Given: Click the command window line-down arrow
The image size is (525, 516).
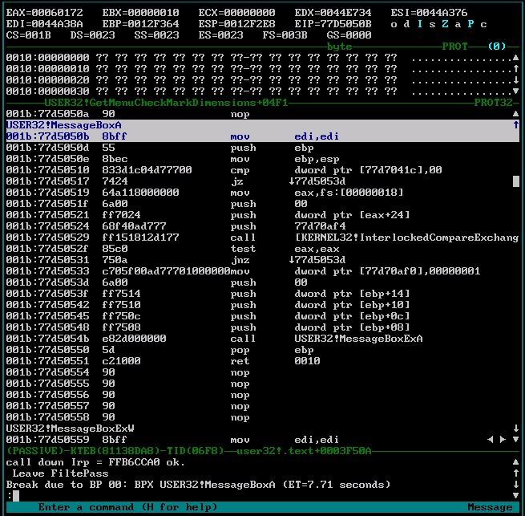Looking at the screenshot, I should pyautogui.click(x=515, y=485).
